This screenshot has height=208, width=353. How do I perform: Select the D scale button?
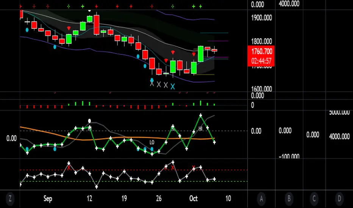pos(339,198)
